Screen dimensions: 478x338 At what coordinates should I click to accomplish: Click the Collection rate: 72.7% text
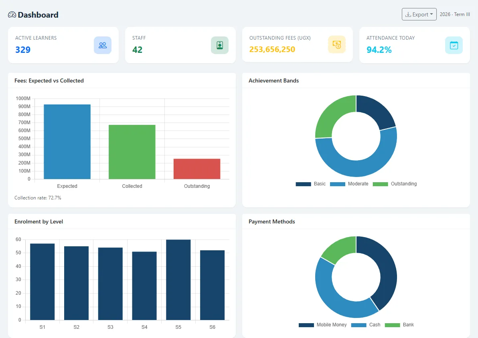[x=38, y=197]
